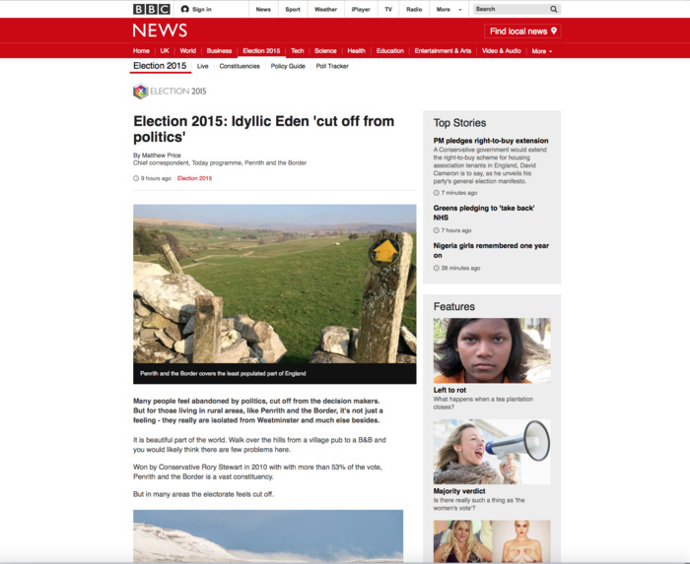690x564 pixels.
Task: Open the Constituencies tab
Action: click(x=240, y=66)
